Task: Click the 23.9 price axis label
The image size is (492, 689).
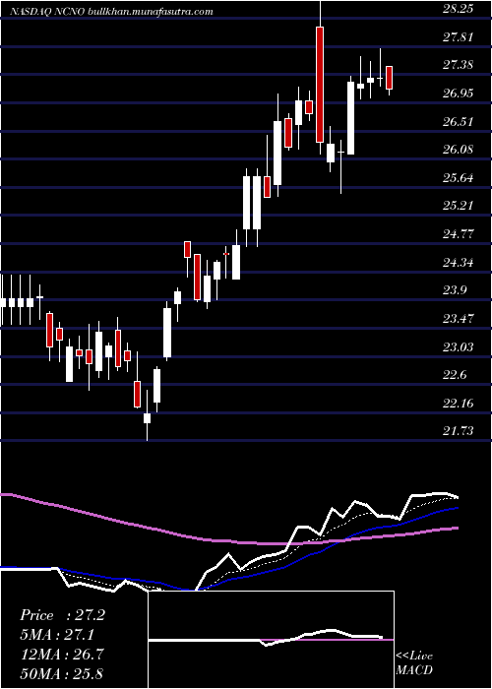Action: click(x=456, y=290)
